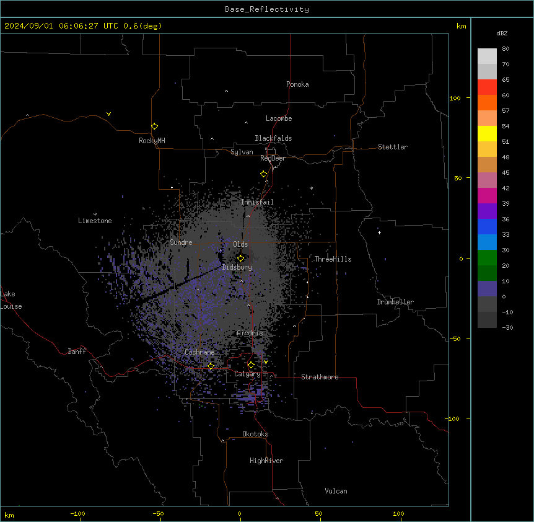The height and width of the screenshot is (522, 534).
Task: Click the -50 tick label on bottom axis
Action: click(x=158, y=513)
